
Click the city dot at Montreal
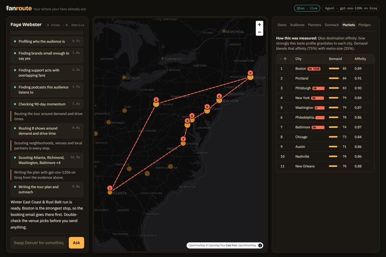224,31
